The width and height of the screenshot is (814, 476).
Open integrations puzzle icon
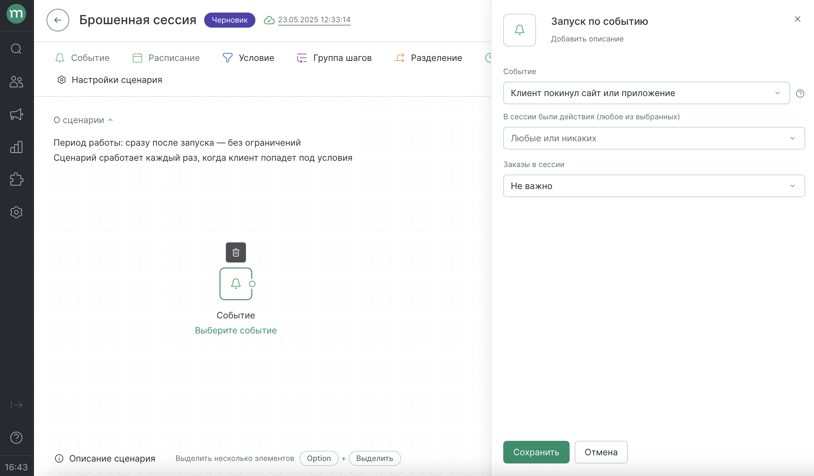point(16,179)
